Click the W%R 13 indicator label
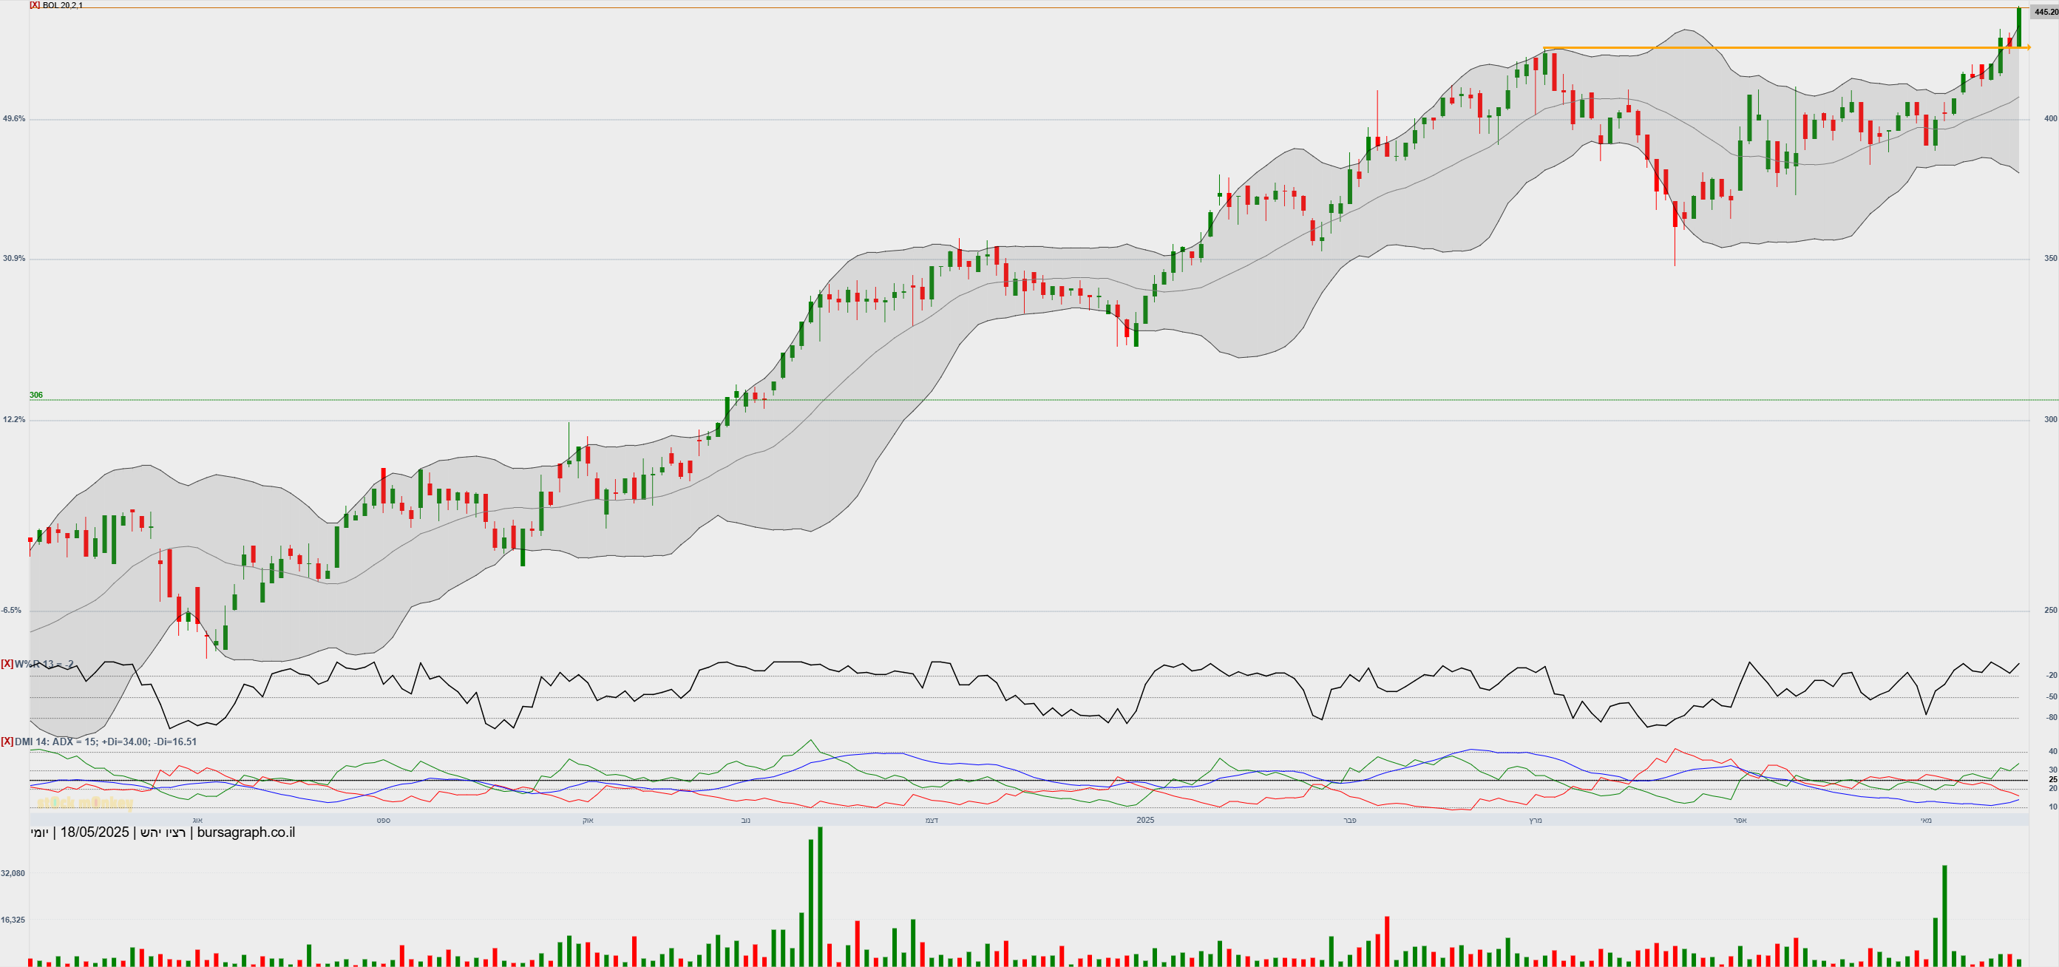The image size is (2059, 967). tap(44, 664)
